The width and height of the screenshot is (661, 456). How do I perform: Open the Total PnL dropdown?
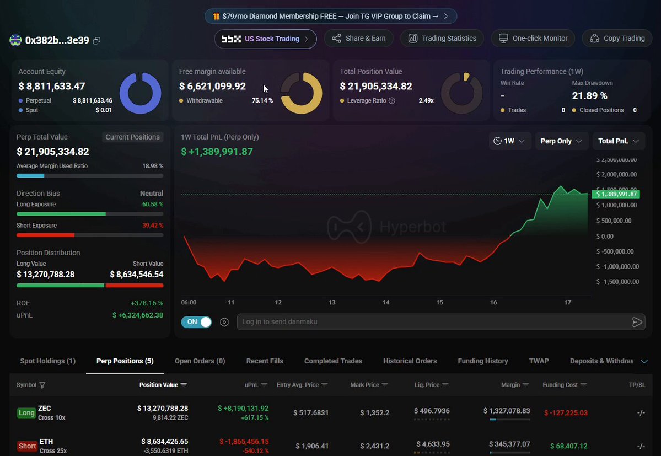[x=619, y=141]
